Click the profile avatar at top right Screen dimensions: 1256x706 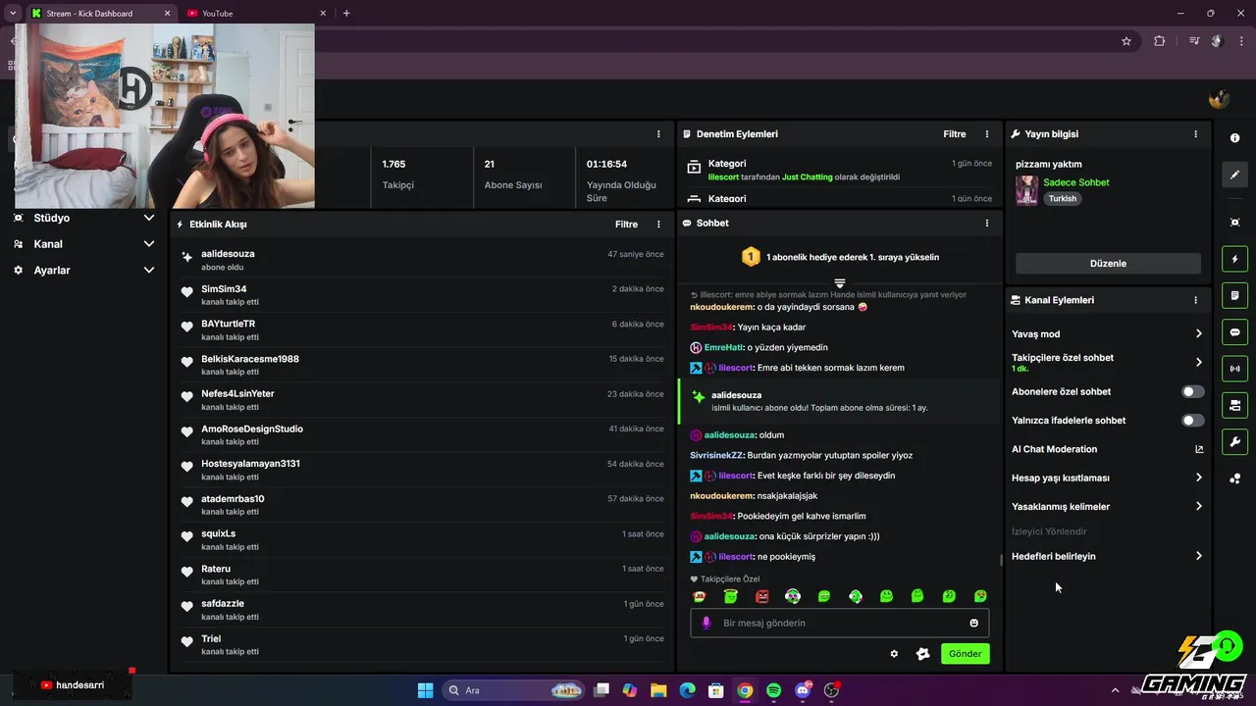point(1219,98)
